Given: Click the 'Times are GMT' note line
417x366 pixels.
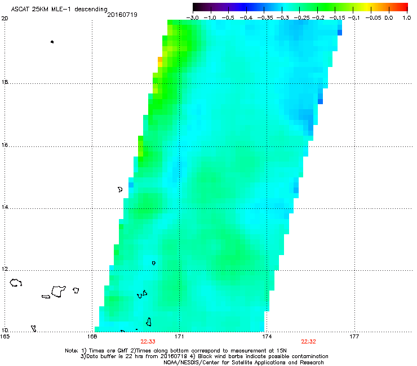Looking at the screenshot, I should tap(176, 351).
